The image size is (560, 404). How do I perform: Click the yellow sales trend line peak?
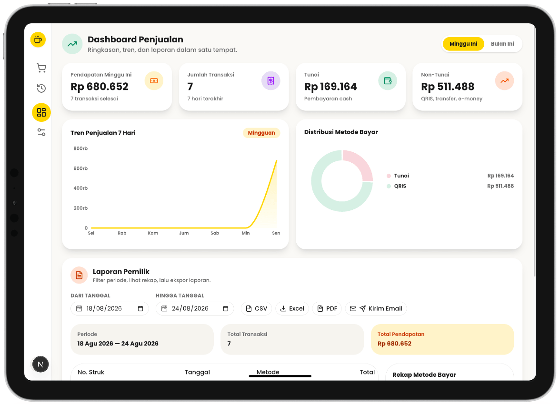276,161
